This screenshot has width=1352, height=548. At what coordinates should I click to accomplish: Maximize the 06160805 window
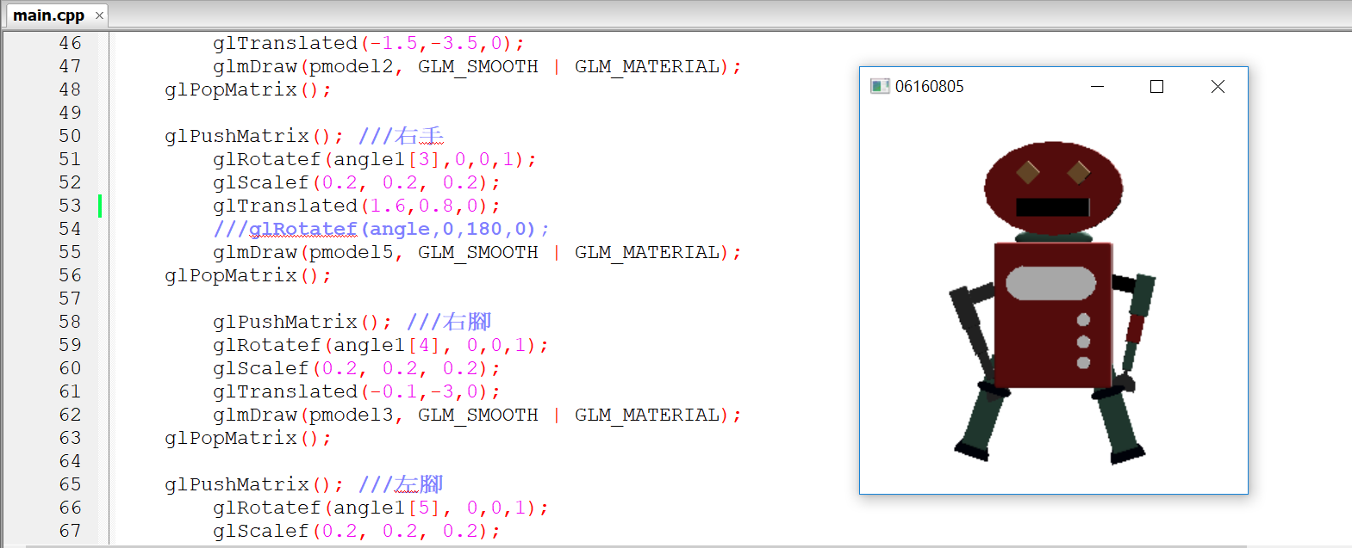tap(1156, 86)
